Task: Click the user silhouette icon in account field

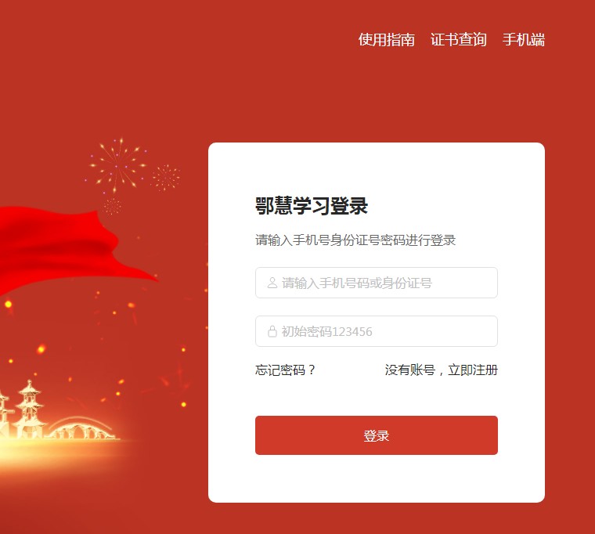Action: click(272, 283)
